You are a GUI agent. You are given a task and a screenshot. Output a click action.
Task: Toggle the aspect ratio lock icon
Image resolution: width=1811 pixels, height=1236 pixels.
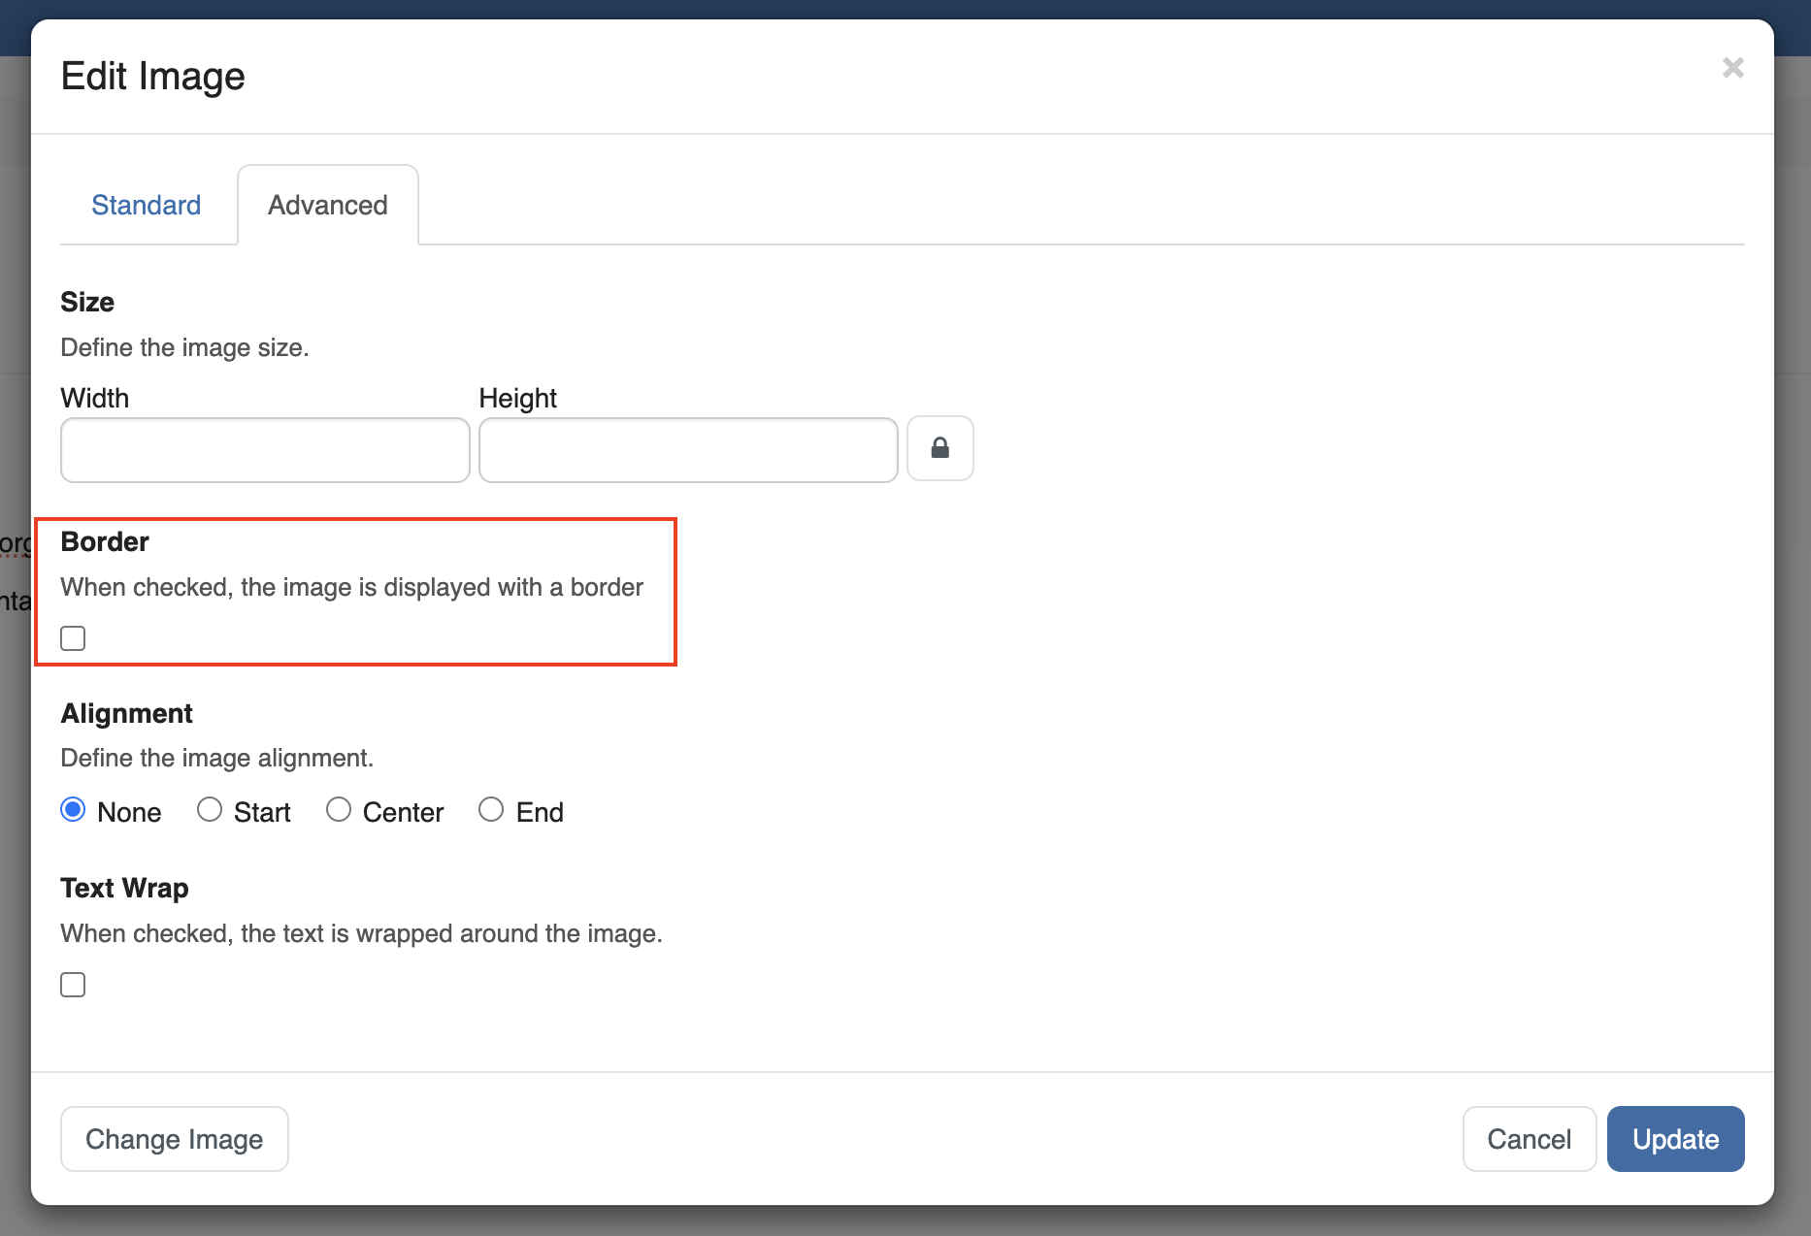pyautogui.click(x=939, y=448)
